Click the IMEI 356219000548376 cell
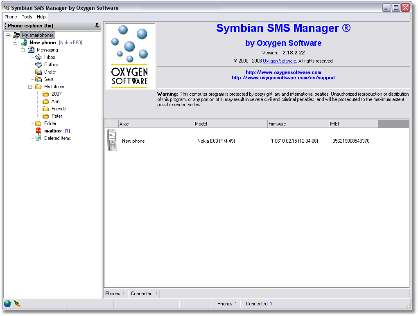This screenshot has width=418, height=316. (351, 141)
